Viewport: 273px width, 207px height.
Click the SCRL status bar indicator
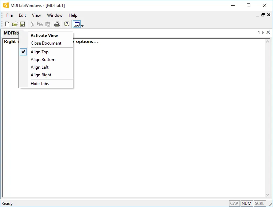pos(260,204)
